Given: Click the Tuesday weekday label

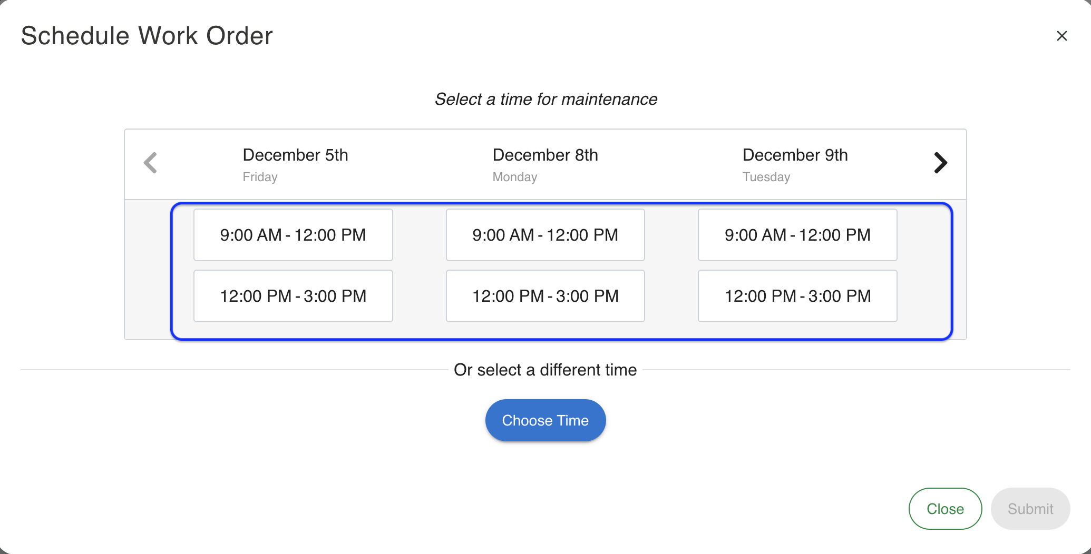Looking at the screenshot, I should (x=766, y=177).
